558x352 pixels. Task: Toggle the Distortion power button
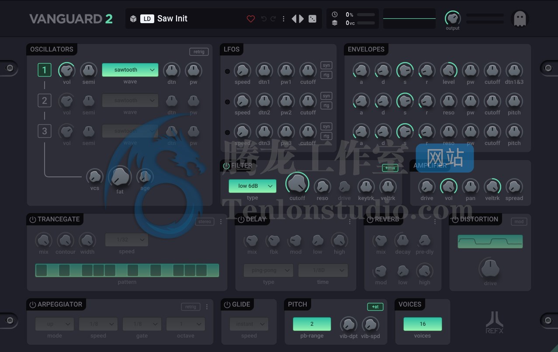tap(455, 219)
